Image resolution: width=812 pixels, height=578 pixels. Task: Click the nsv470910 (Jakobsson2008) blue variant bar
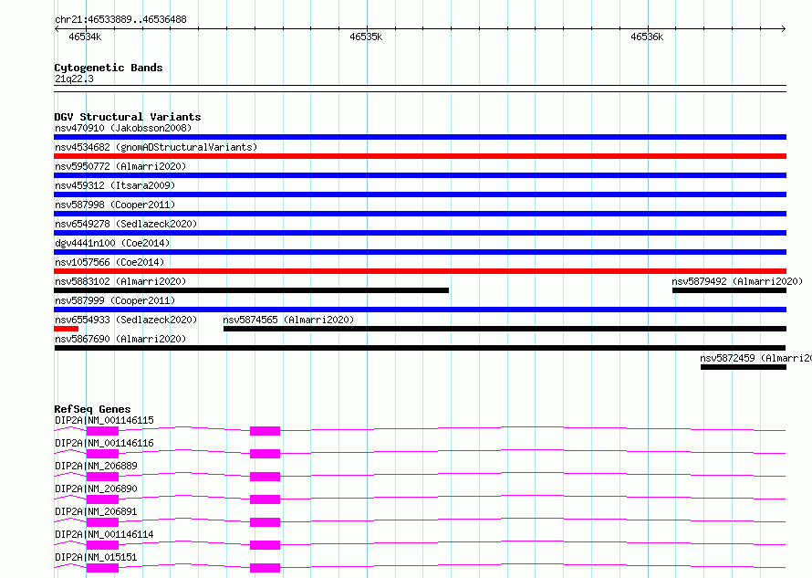[420, 137]
